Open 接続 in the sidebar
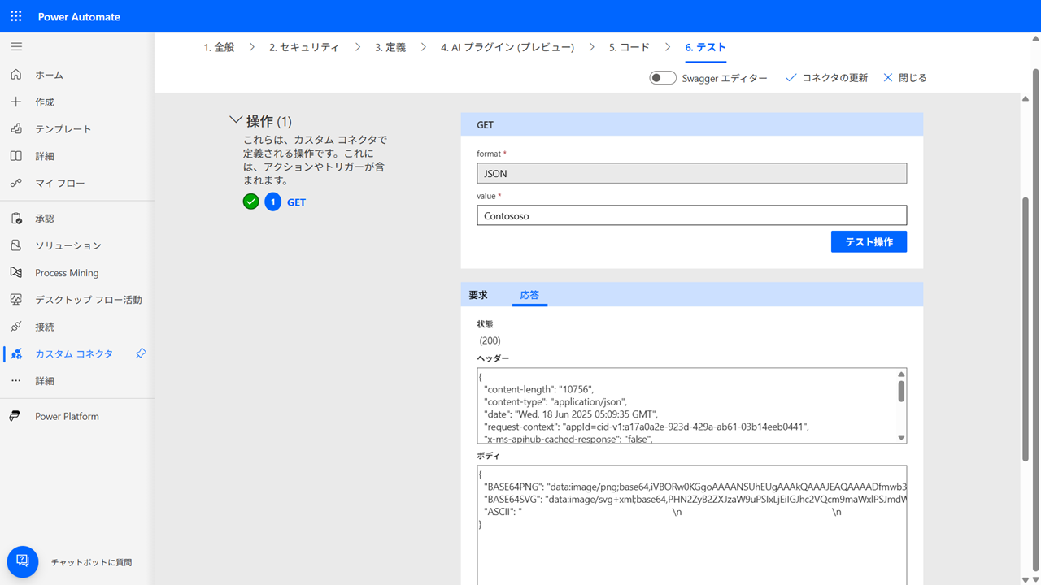Screen dimensions: 1041x585 pos(45,327)
